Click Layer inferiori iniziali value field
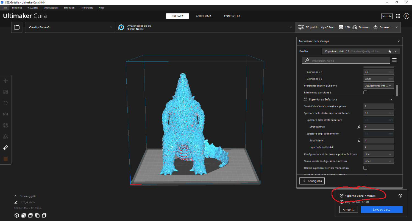This screenshot has height=221, width=412. pyautogui.click(x=379, y=147)
